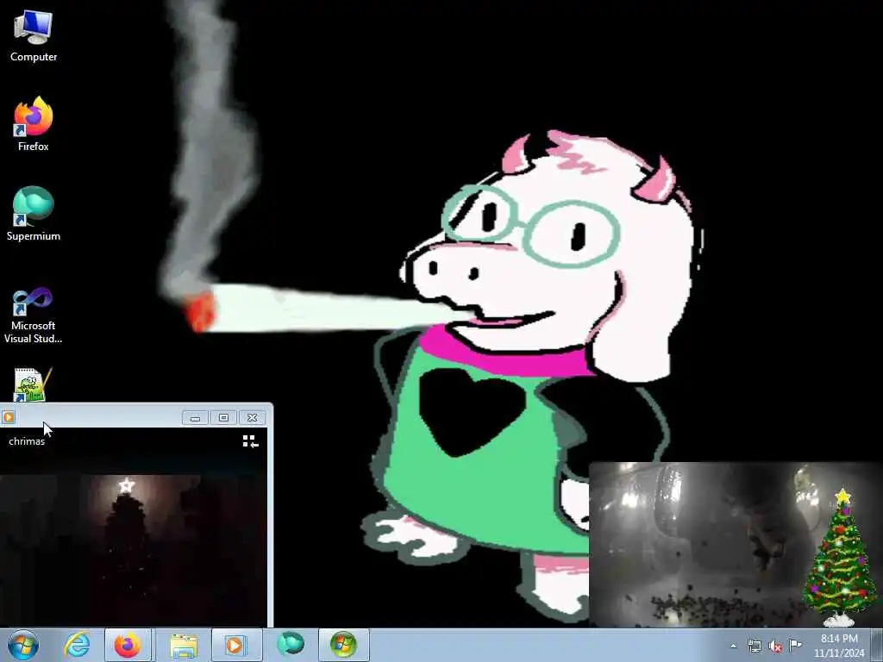Click the decorated Christmas tree gadget
The width and height of the screenshot is (883, 662).
842,558
